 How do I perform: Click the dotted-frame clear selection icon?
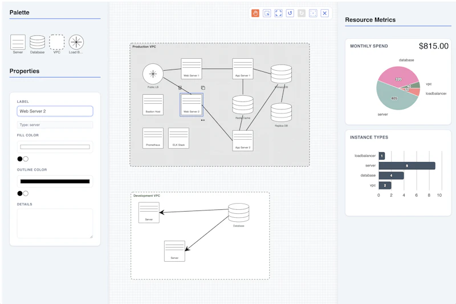tap(313, 13)
